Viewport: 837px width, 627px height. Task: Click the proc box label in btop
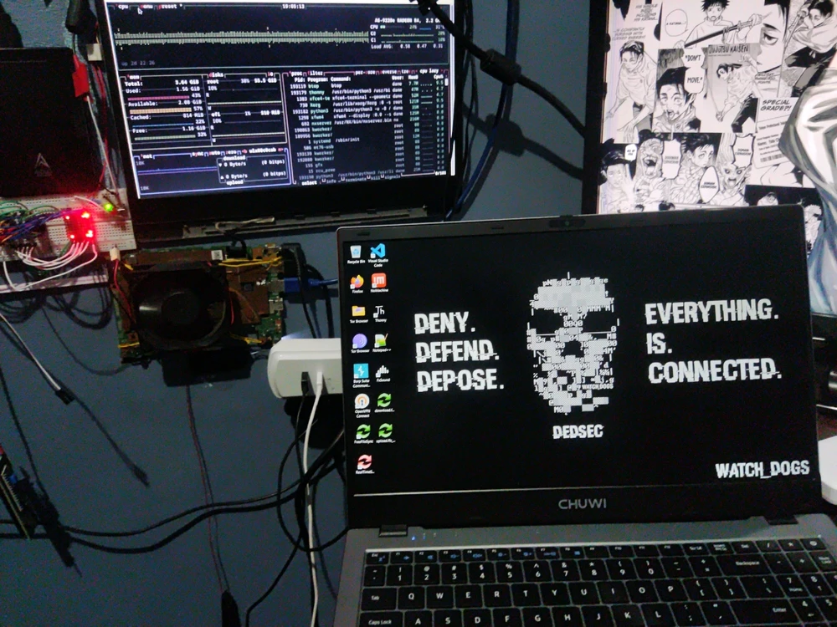point(295,73)
